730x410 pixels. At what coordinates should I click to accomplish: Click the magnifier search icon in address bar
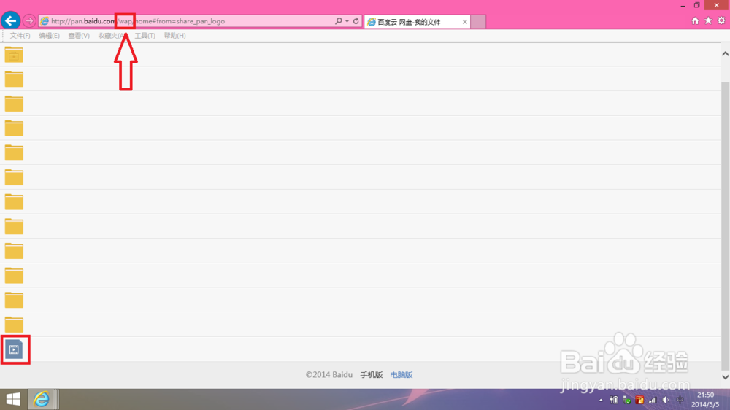click(x=339, y=21)
